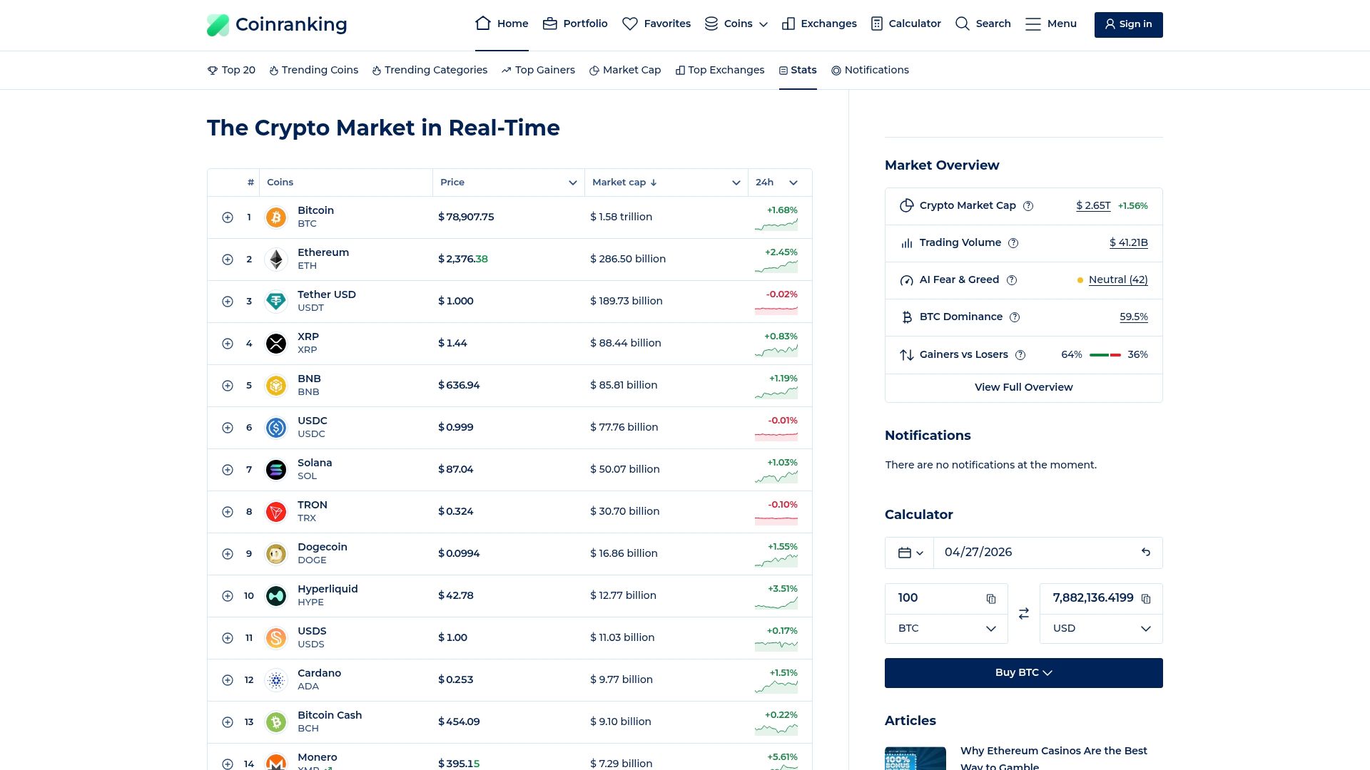The height and width of the screenshot is (770, 1370).
Task: Open Cardano coin icon
Action: (276, 680)
